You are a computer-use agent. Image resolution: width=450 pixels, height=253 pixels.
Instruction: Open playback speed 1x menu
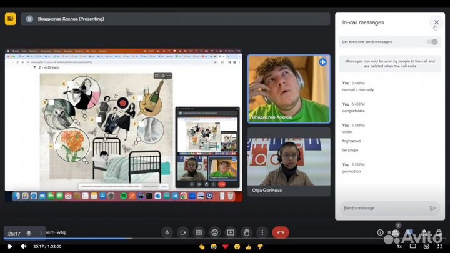pyautogui.click(x=399, y=246)
